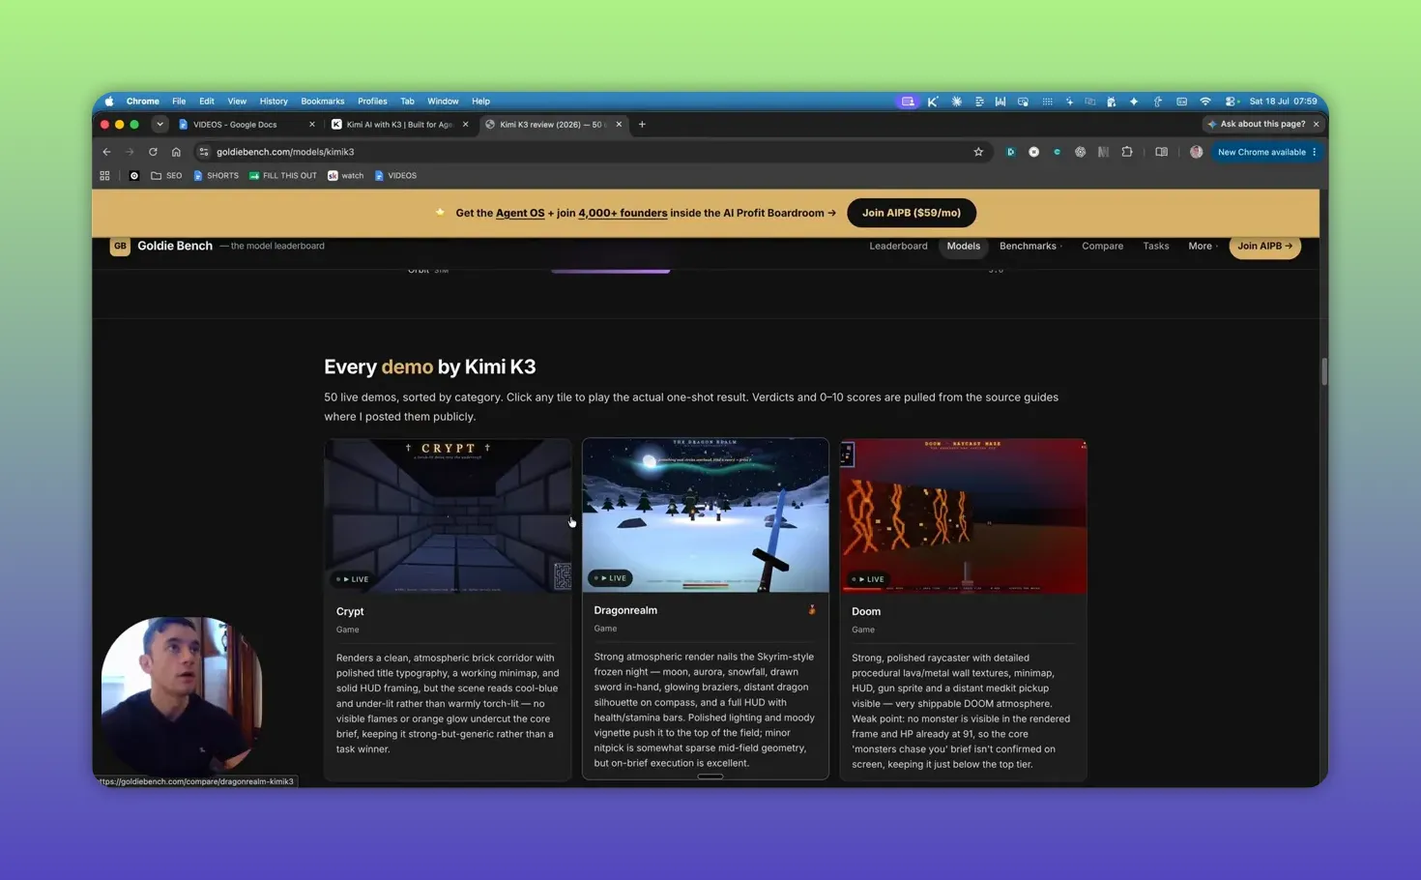This screenshot has width=1421, height=880.
Task: Open the new tab plus button
Action: click(x=642, y=124)
